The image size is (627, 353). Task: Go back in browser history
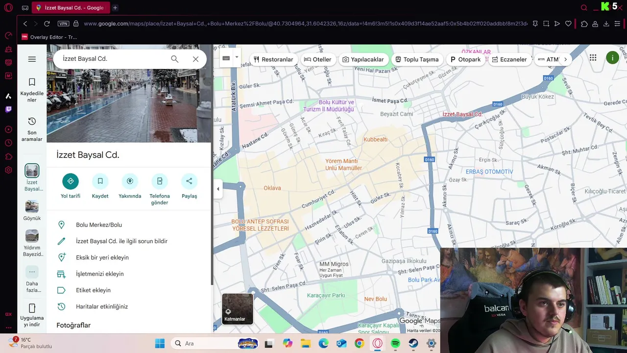[x=25, y=24]
